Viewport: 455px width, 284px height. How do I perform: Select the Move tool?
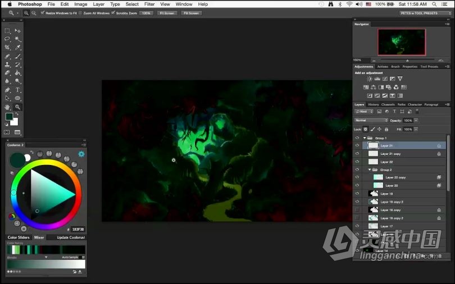pyautogui.click(x=18, y=31)
